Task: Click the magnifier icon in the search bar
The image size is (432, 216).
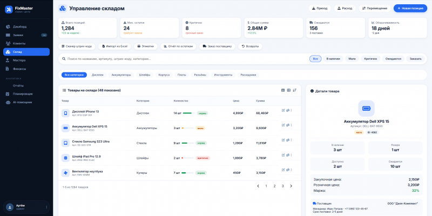Action: tap(64, 59)
